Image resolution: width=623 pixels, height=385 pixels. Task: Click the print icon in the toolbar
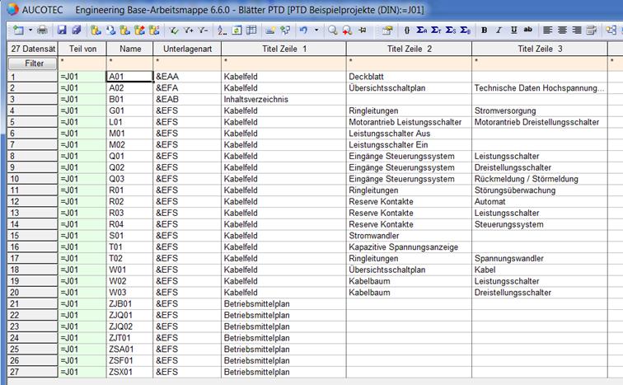click(42, 31)
